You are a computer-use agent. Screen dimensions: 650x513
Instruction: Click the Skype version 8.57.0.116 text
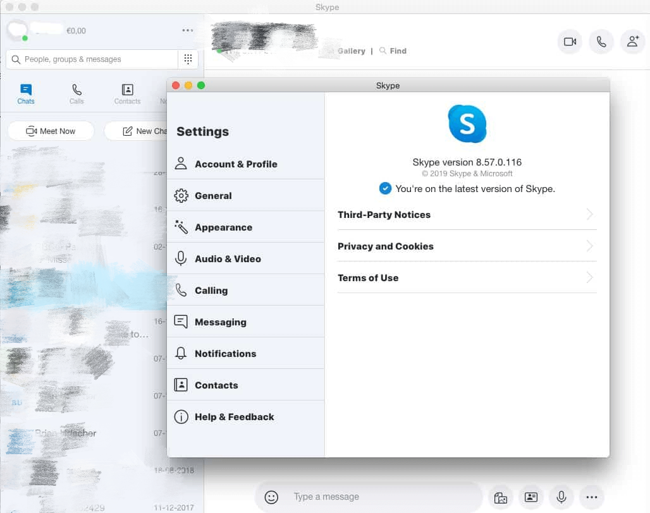pyautogui.click(x=467, y=162)
